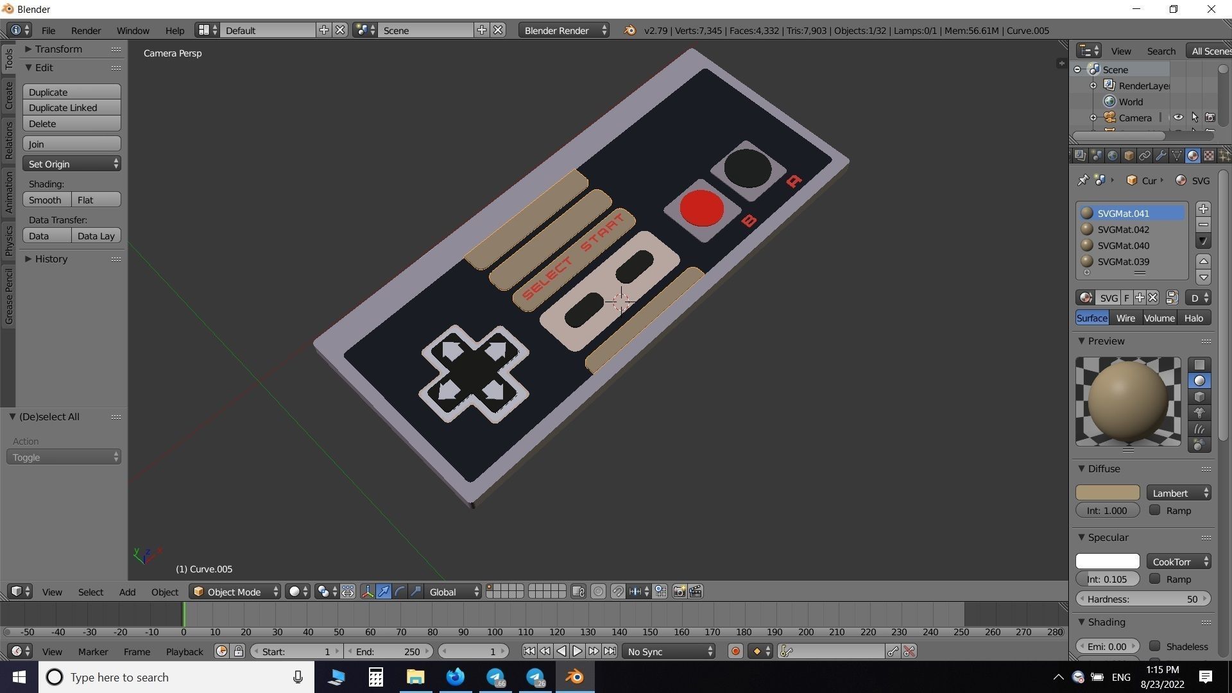Delete keyframe with crossed key icon

pyautogui.click(x=909, y=651)
